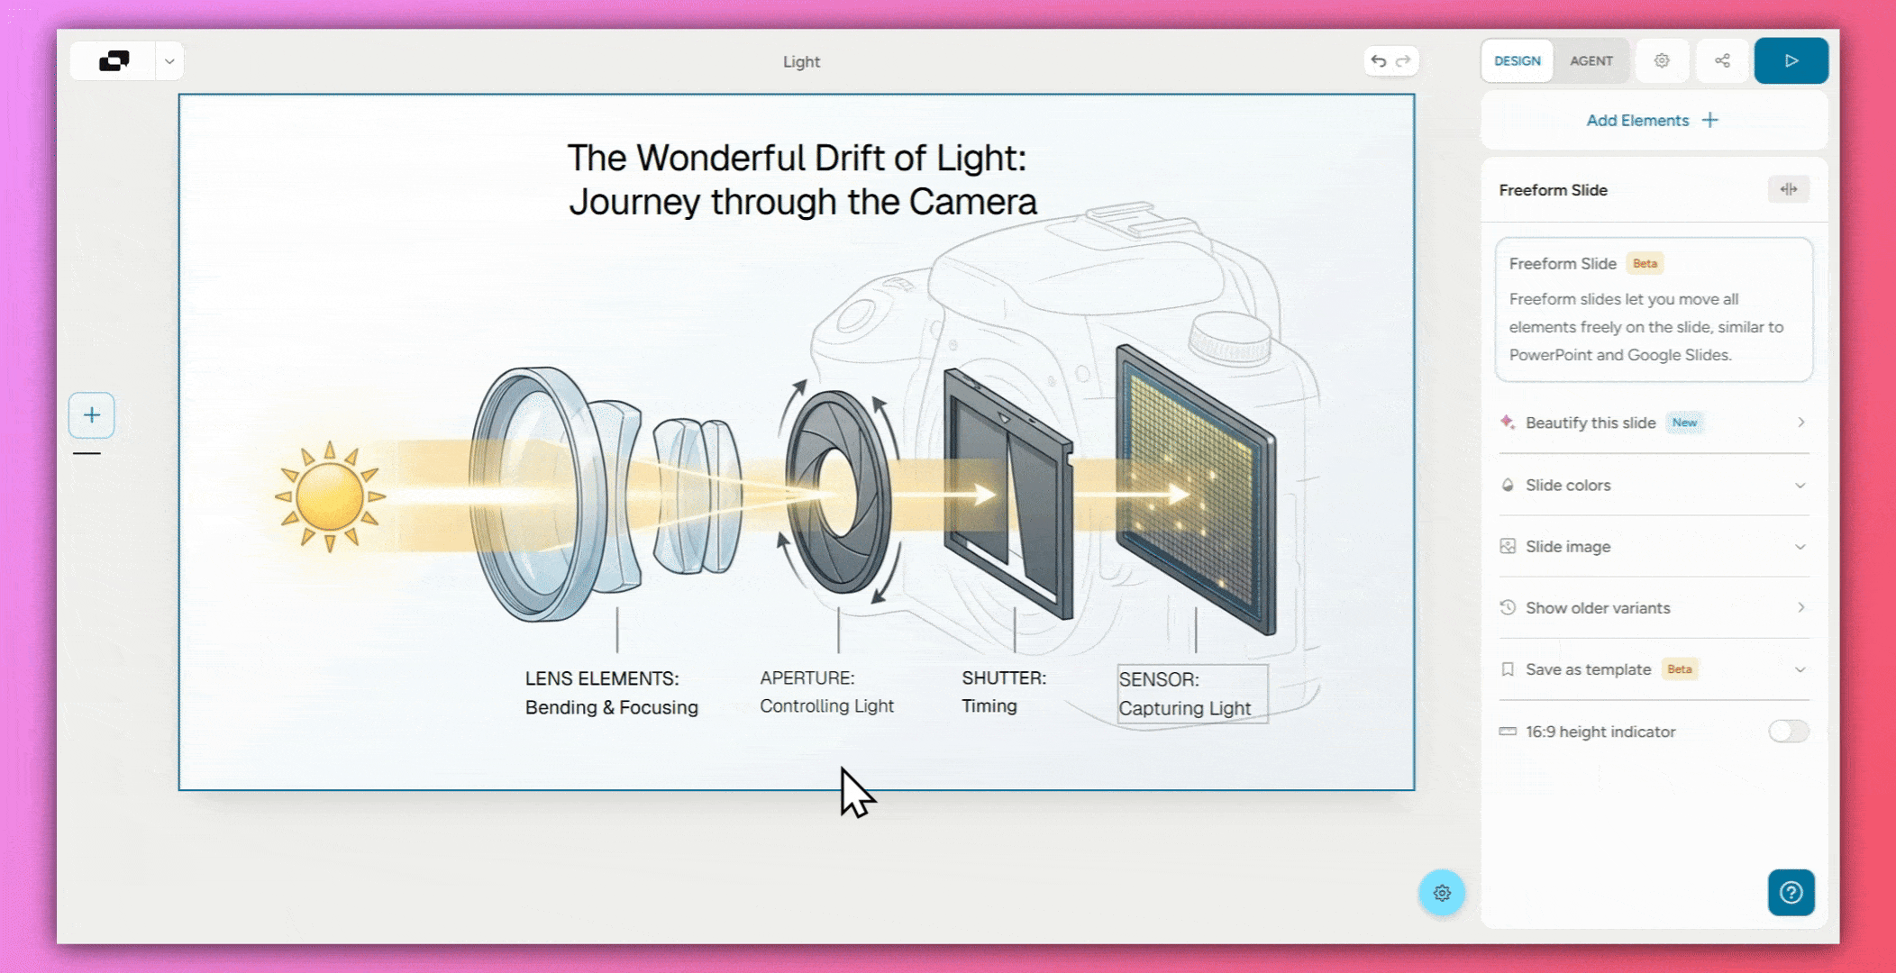Click the collapse panel icon beside Freeform Slide

(1788, 189)
